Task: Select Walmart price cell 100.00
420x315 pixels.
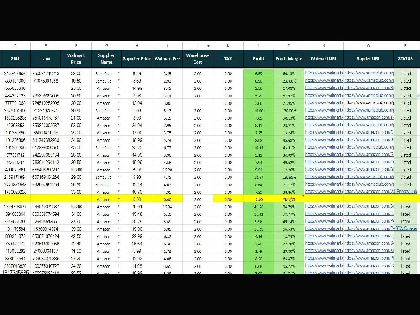Action: 76,170
